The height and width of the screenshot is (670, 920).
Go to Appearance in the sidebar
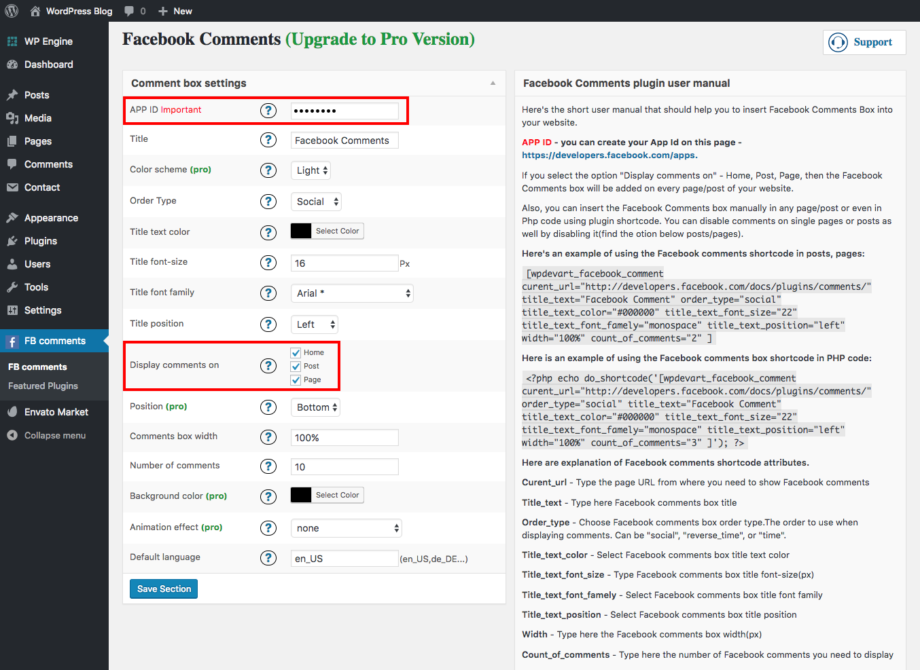coord(51,218)
